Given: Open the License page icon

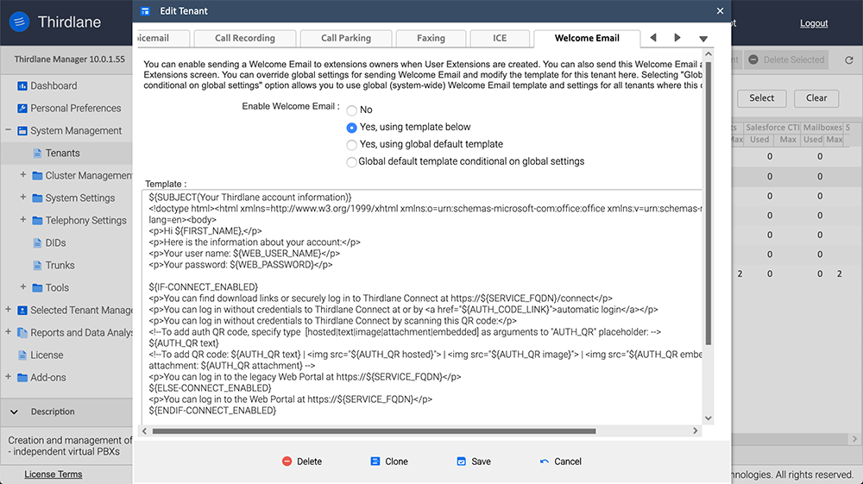Looking at the screenshot, I should 22,355.
